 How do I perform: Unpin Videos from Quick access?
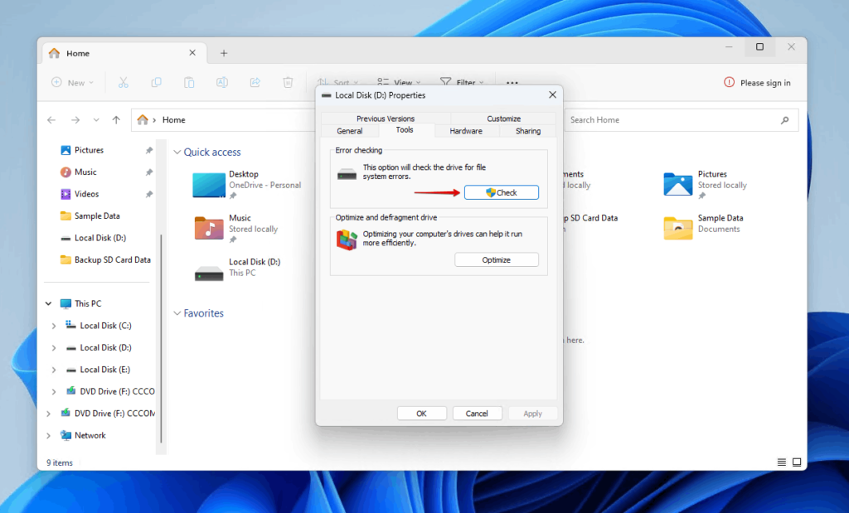pos(148,193)
